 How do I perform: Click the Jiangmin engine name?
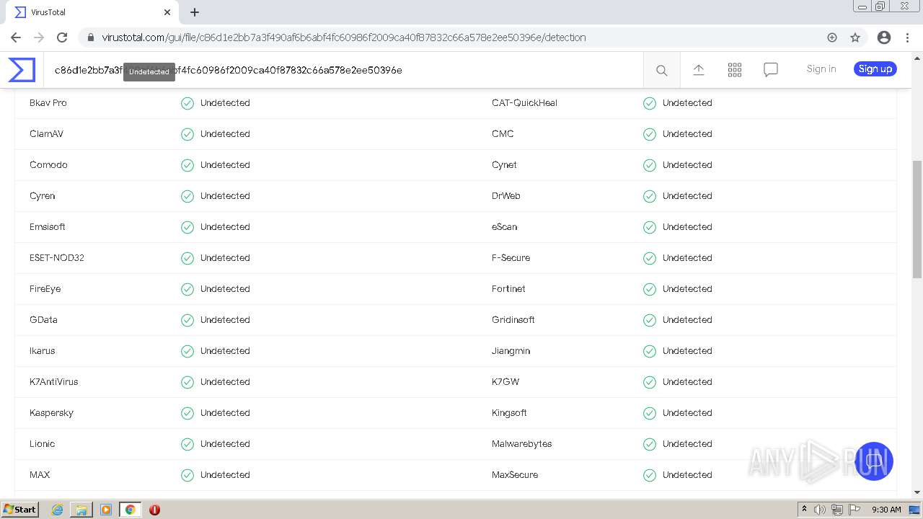click(511, 351)
